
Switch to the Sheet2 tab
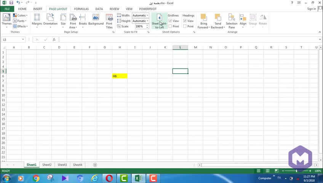[47, 165]
